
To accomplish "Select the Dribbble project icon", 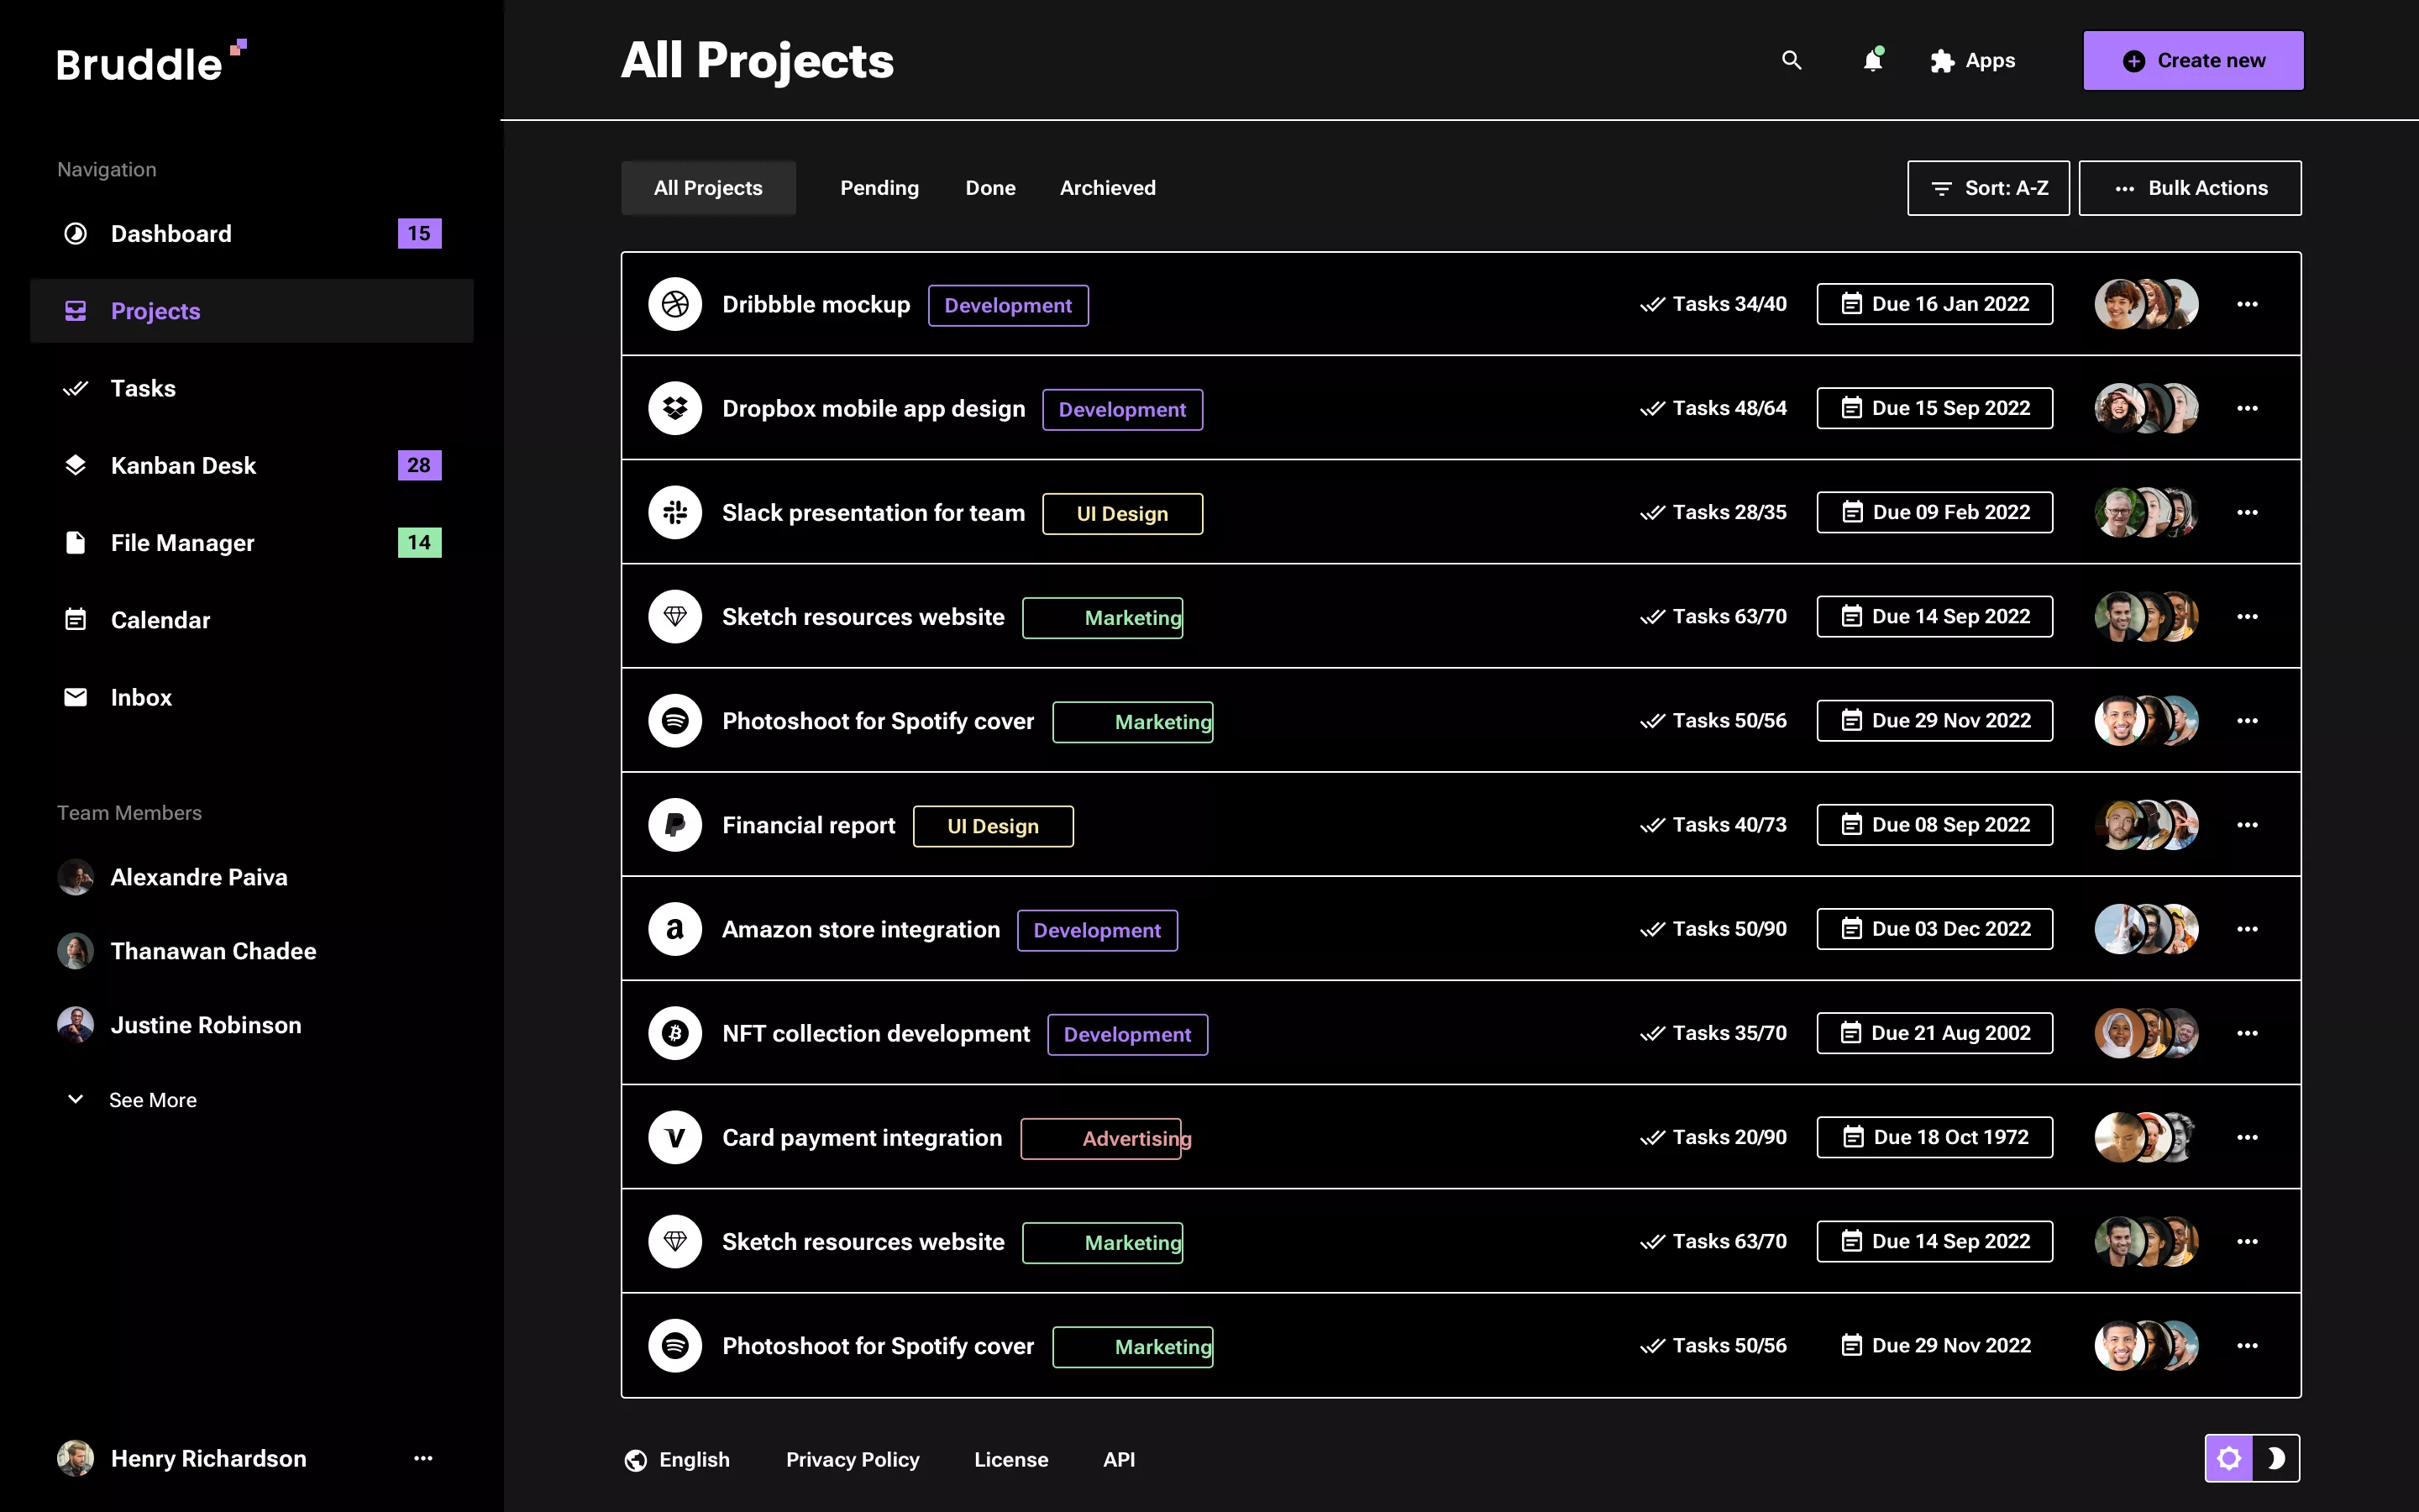I will click(675, 304).
